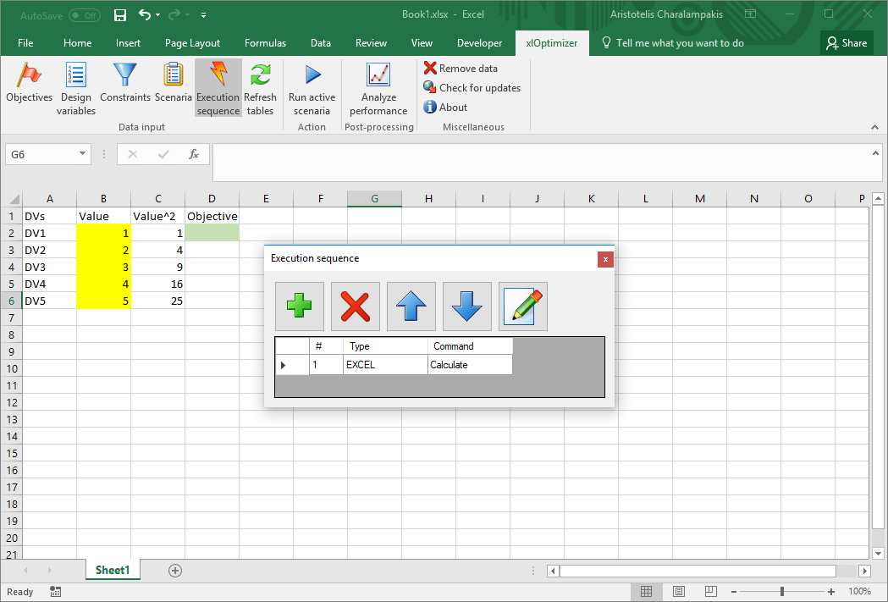Move step up with blue arrow
Screen dimensions: 888x602
point(411,307)
